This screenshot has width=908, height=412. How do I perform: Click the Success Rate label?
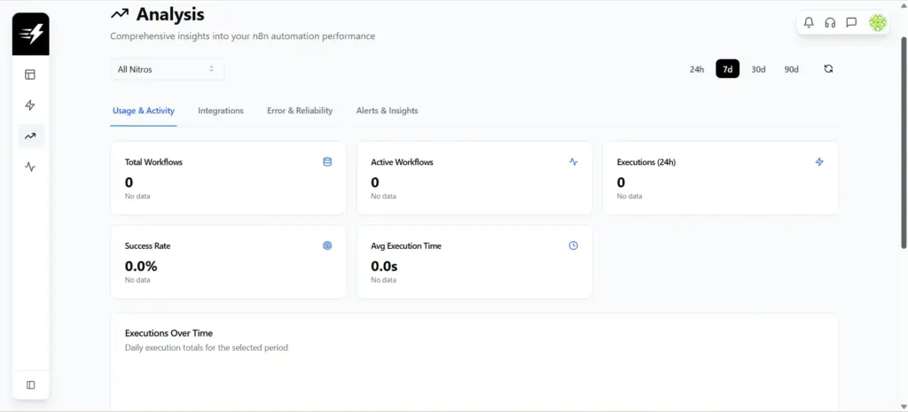(148, 246)
